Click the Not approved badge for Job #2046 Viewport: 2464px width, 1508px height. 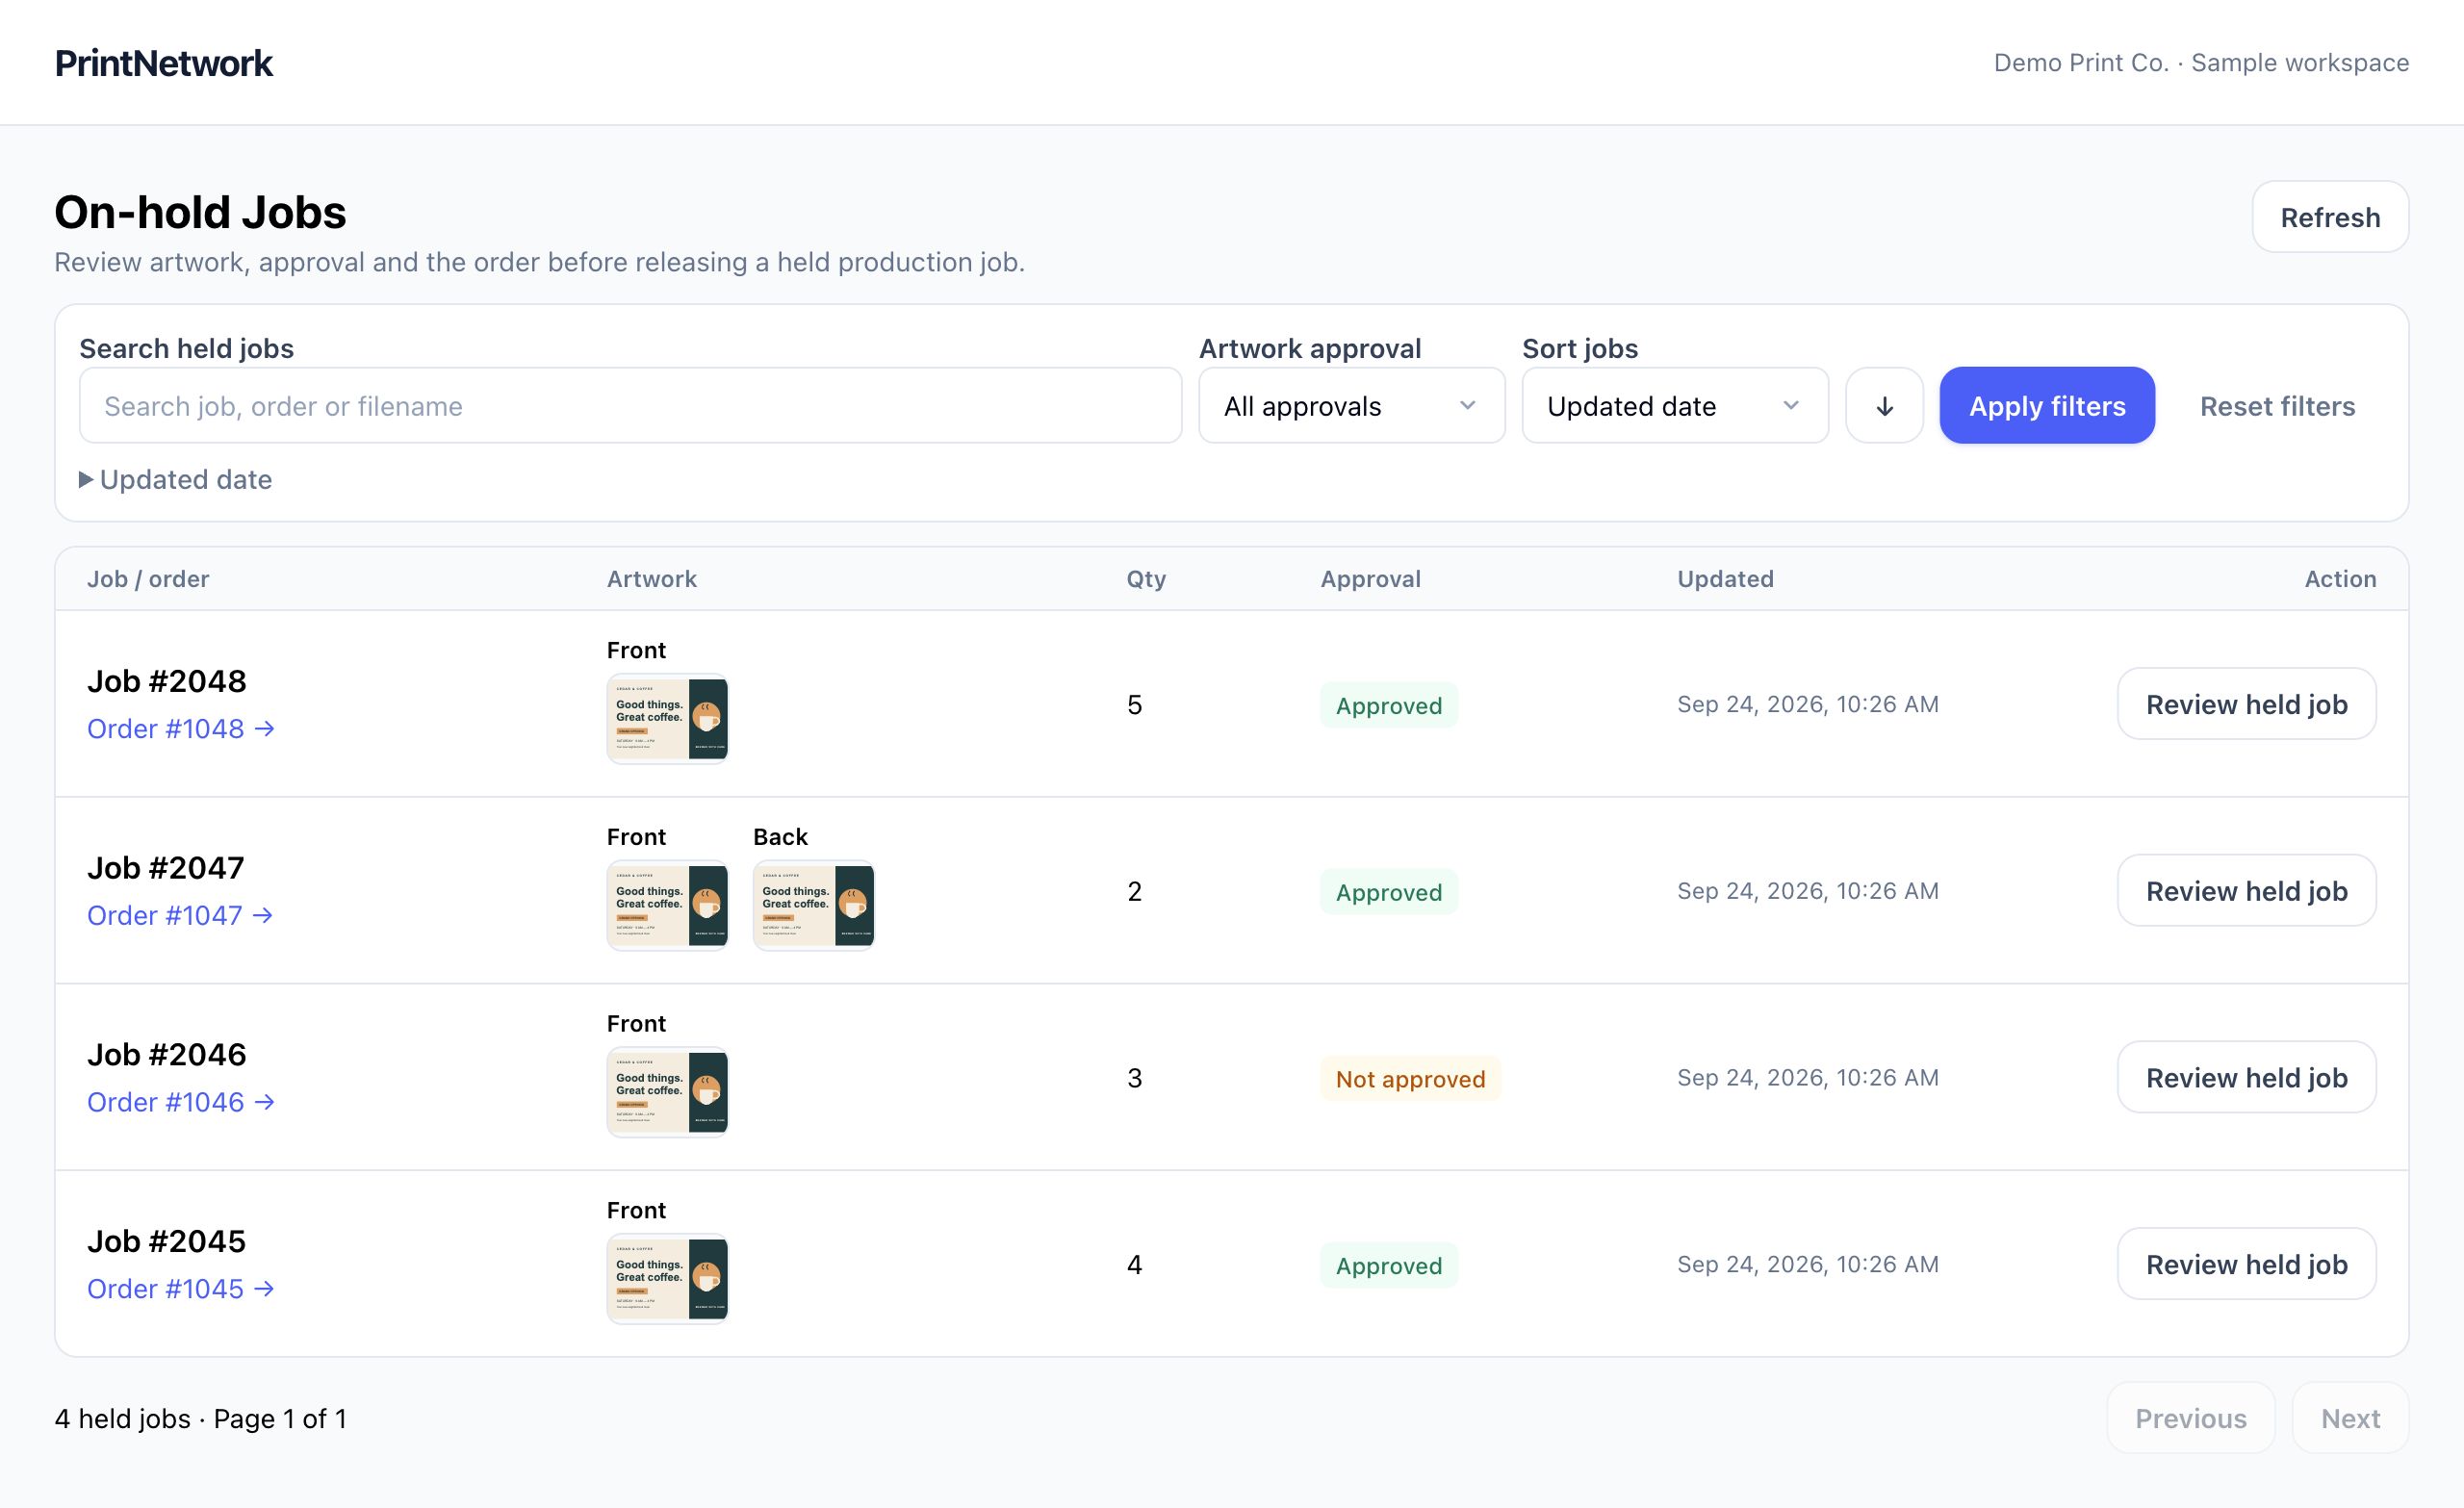tap(1410, 1079)
